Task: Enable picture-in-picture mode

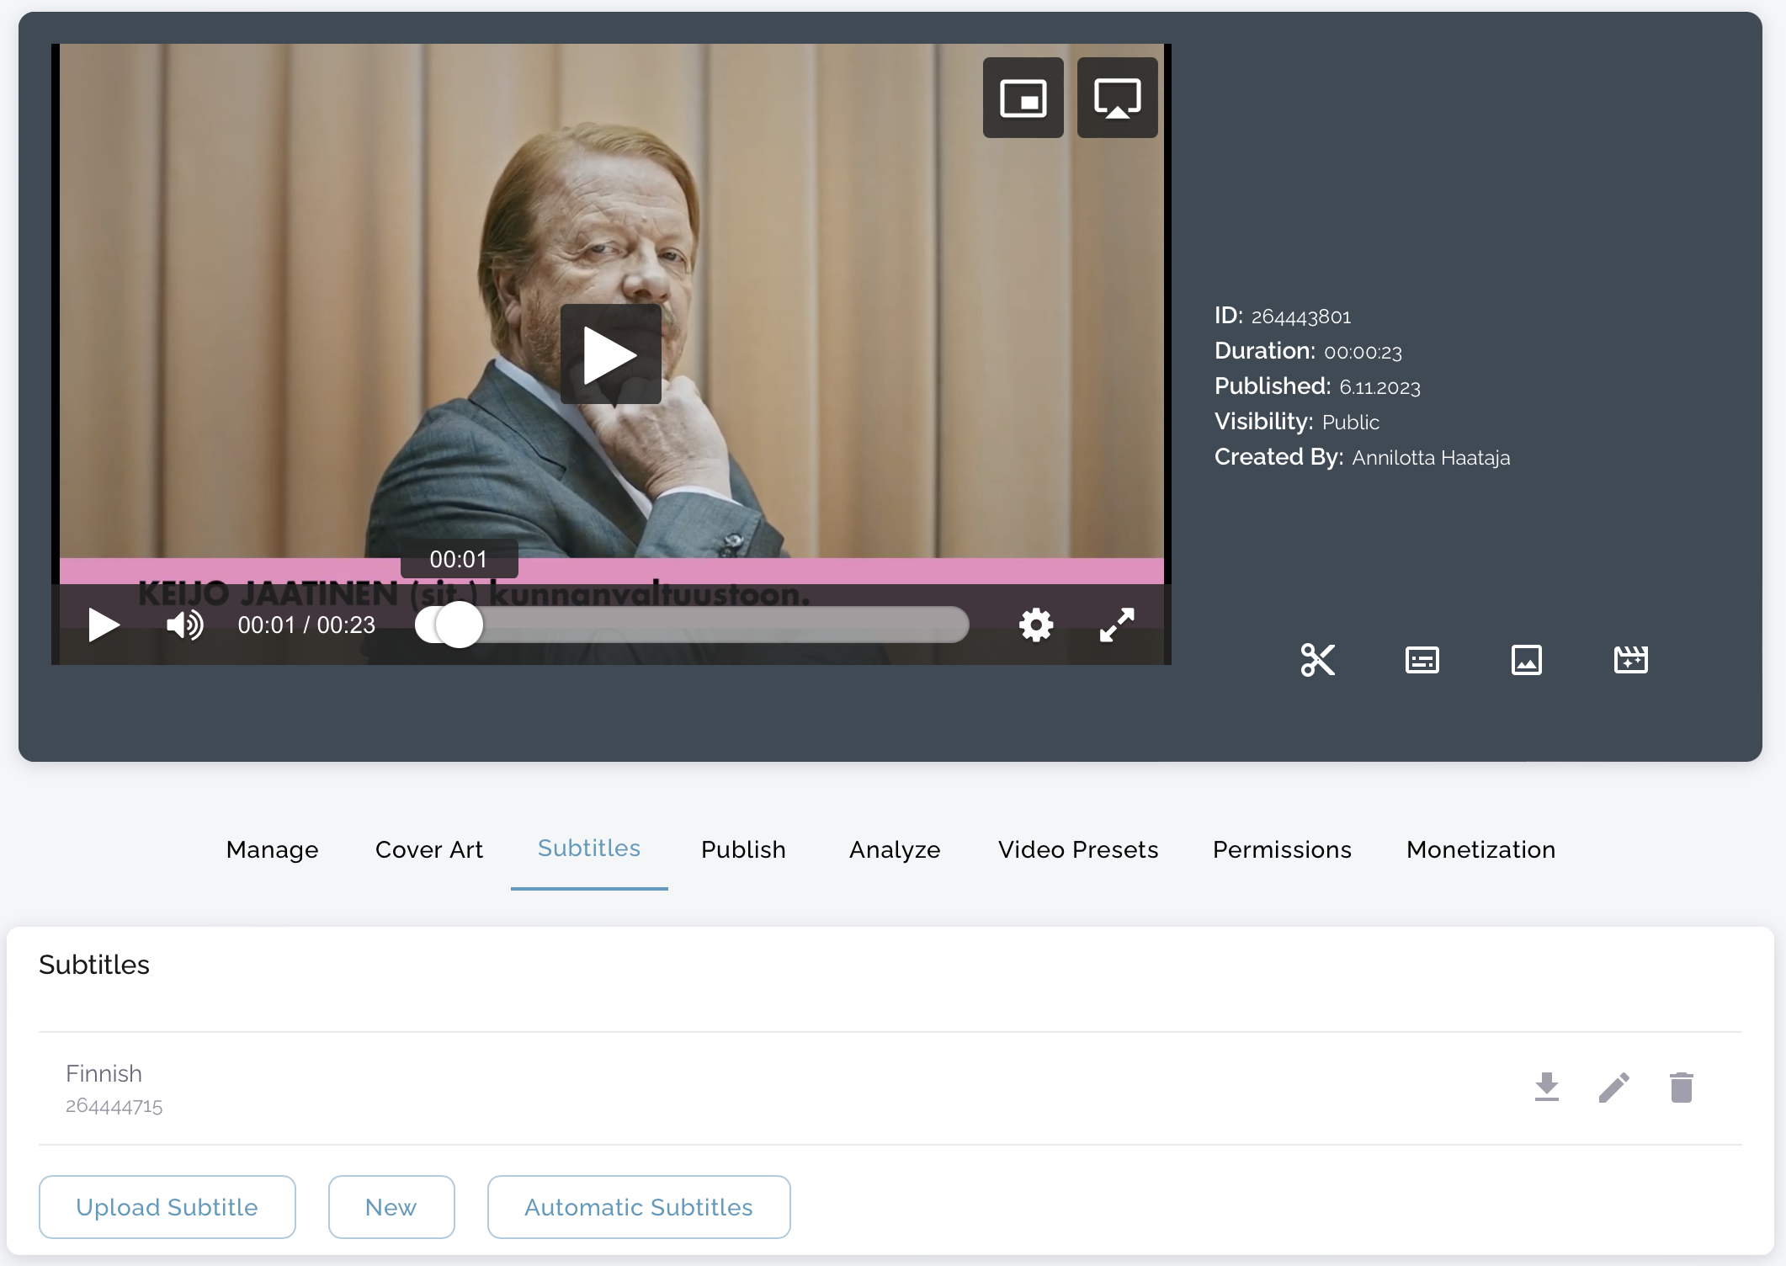Action: [1023, 98]
